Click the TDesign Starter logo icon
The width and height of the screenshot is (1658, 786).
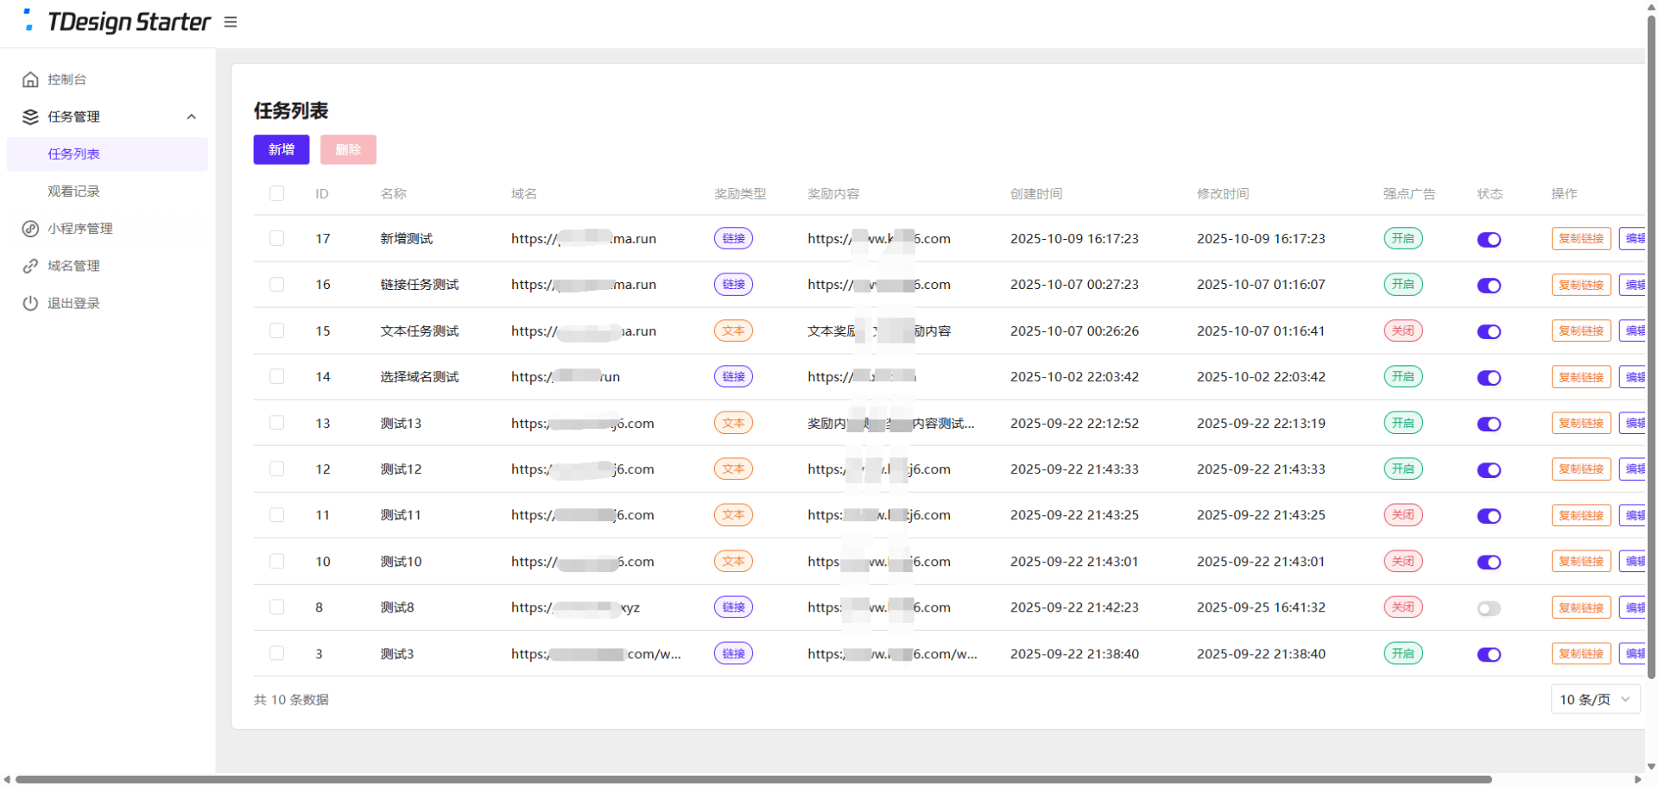[x=28, y=21]
